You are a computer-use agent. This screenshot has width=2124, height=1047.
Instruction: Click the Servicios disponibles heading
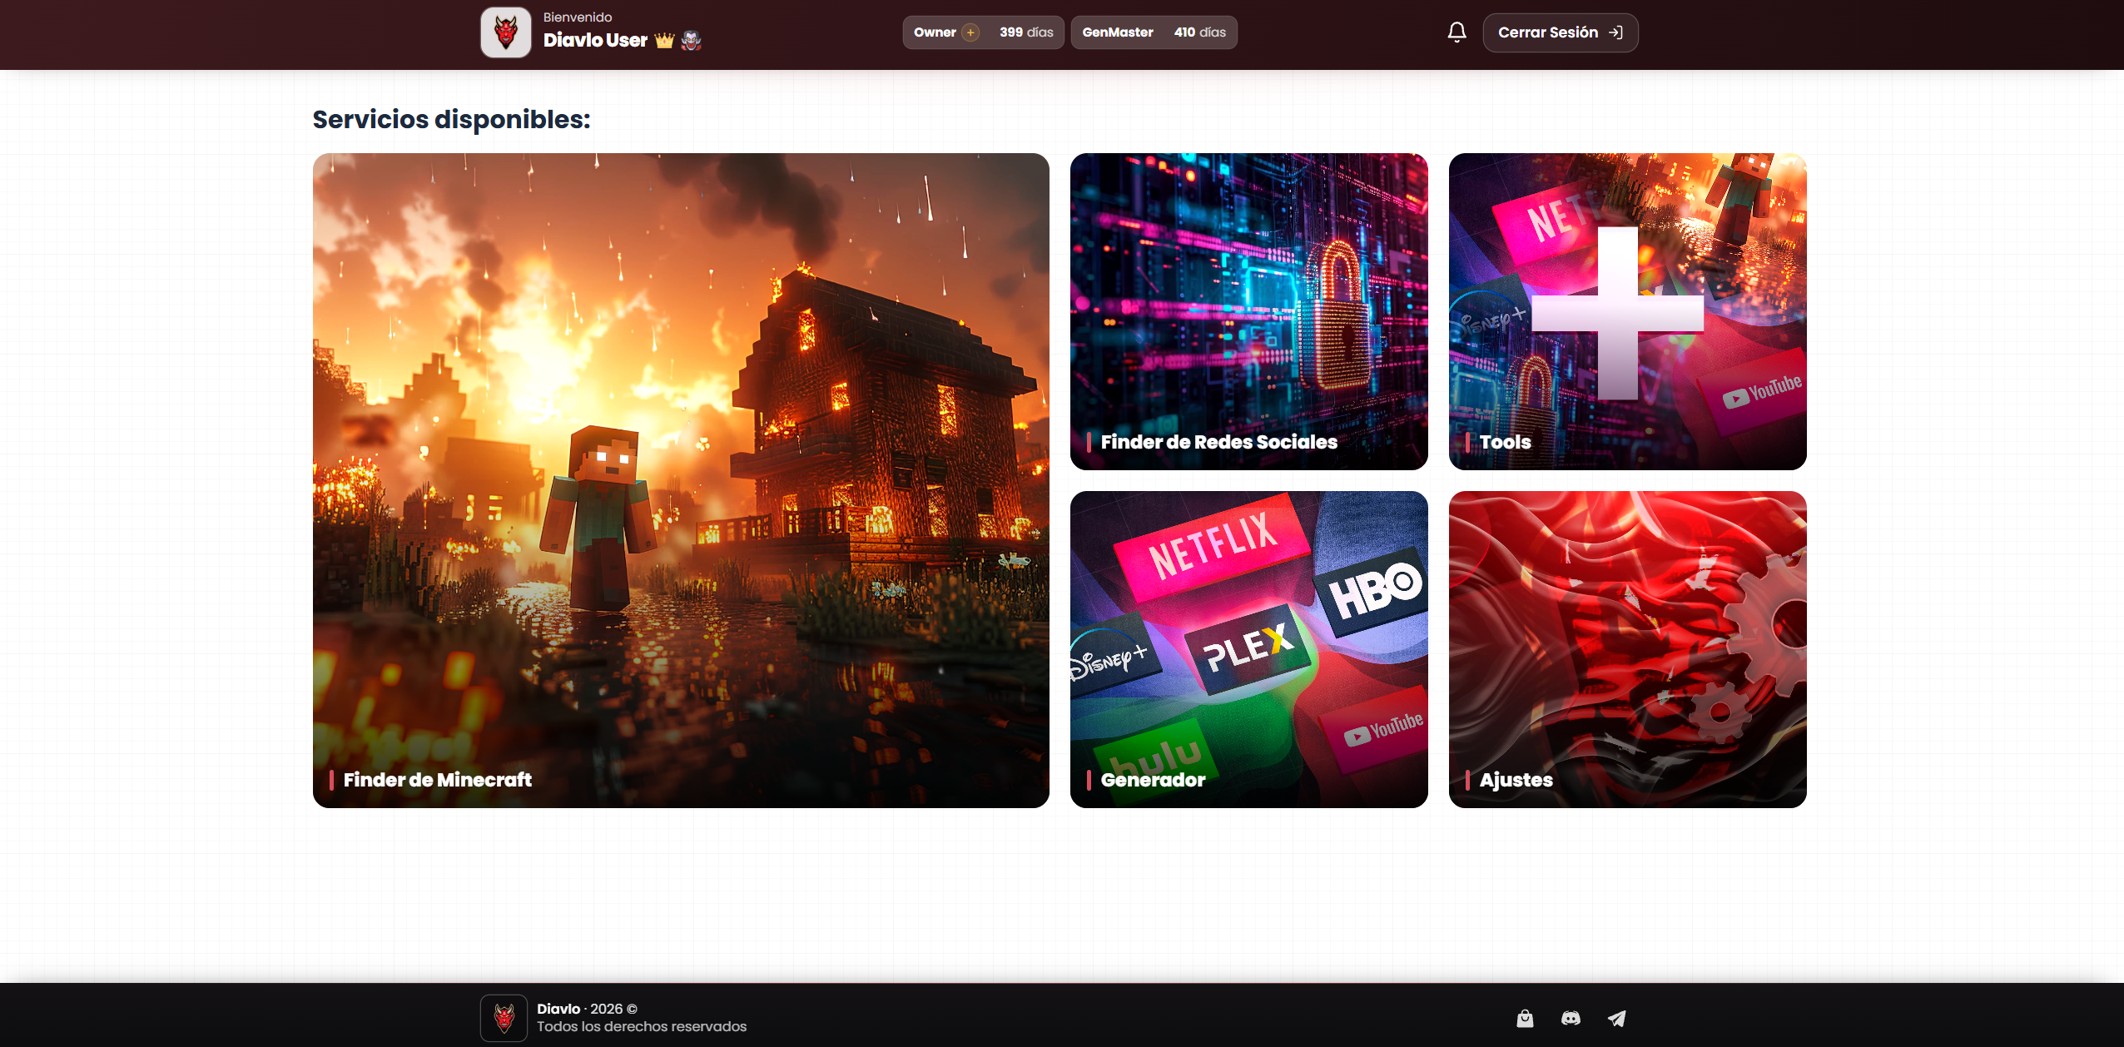(451, 119)
